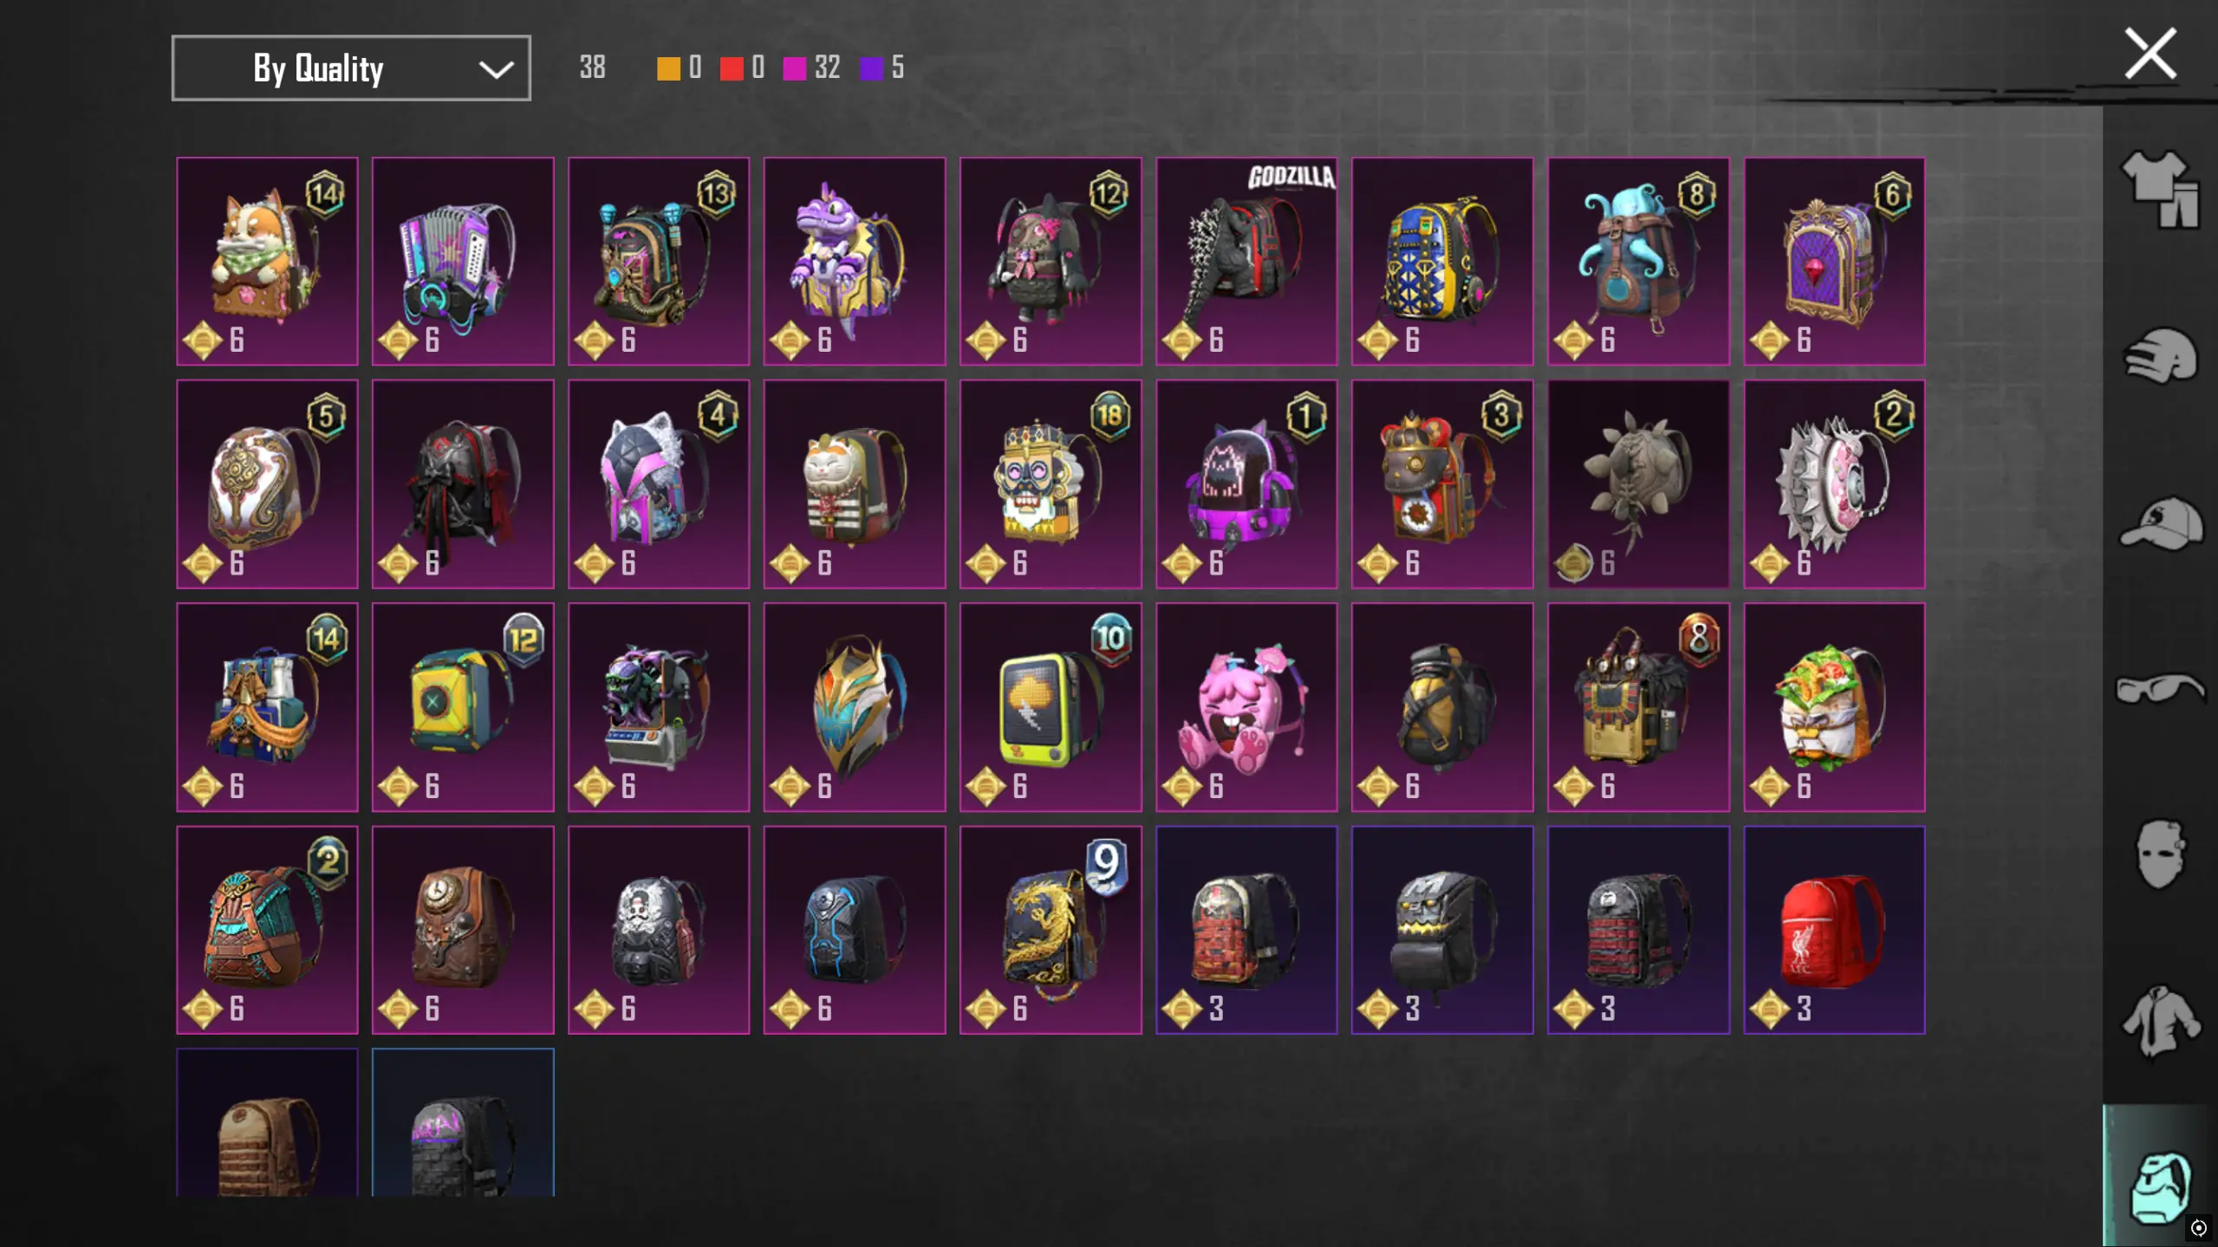Select the sunglasses category icon

tap(2160, 689)
